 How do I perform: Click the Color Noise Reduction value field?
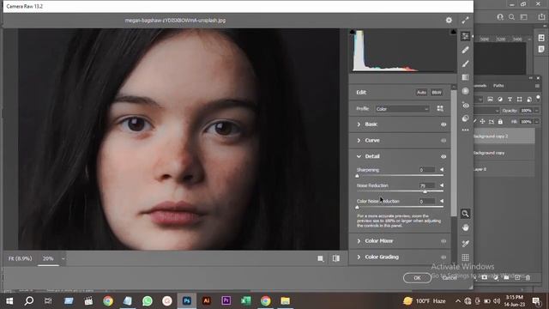[427, 201]
